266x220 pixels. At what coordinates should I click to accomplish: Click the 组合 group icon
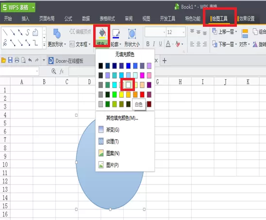[x=255, y=32]
